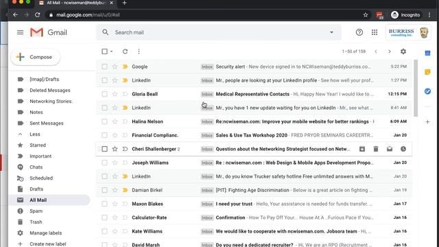Toggle importance marker on Damian Birkel email
Screen dimensions: 439x247
point(125,190)
